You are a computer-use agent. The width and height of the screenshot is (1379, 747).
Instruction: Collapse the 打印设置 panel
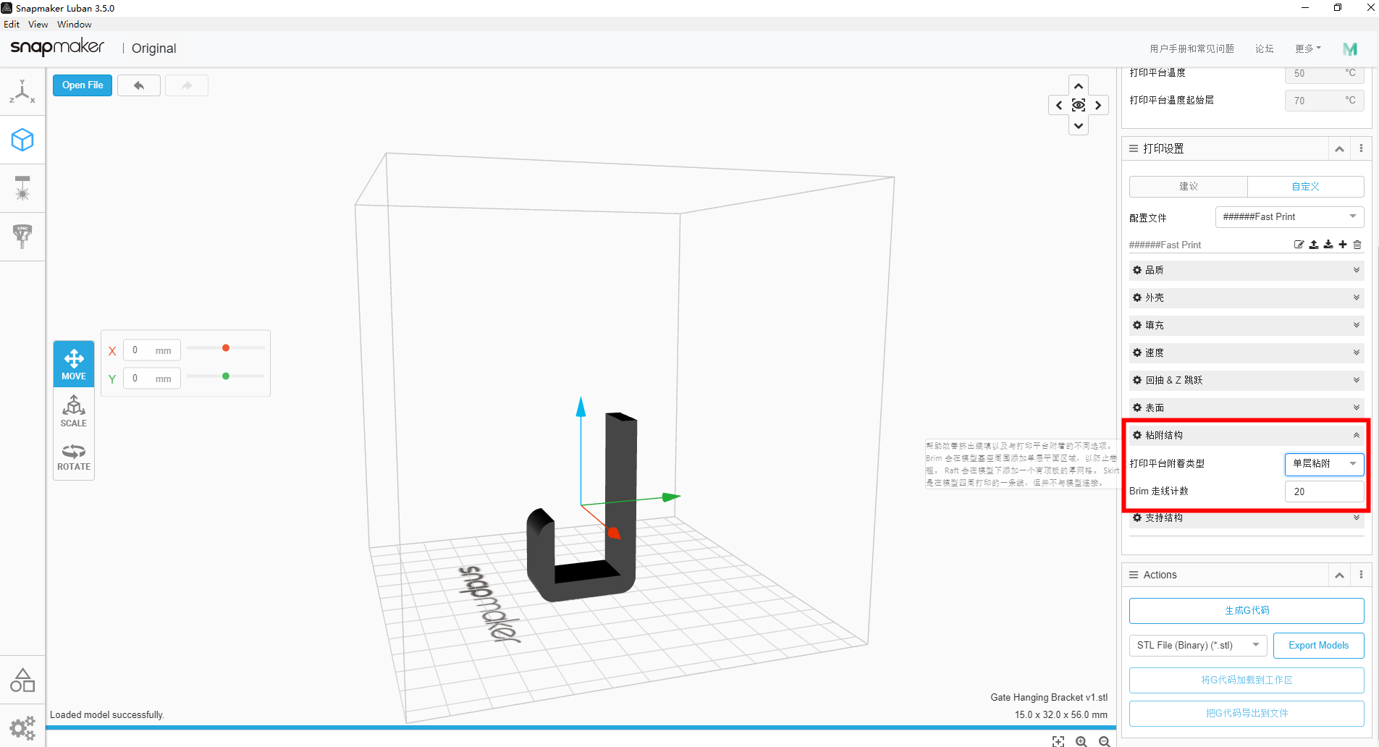click(1339, 149)
